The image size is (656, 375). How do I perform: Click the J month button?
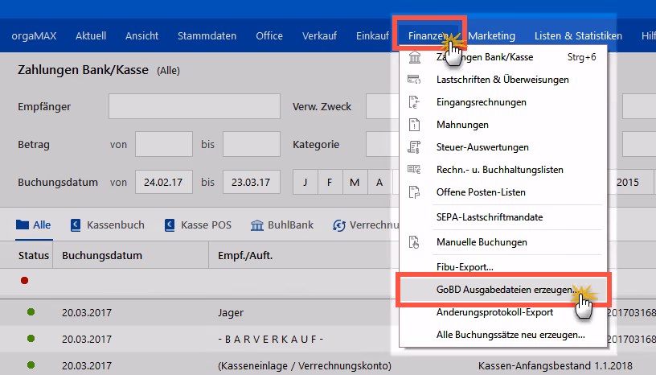pos(305,182)
